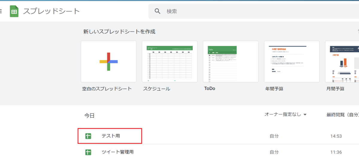359x164 pixels.
Task: Open the テスト用 spreadsheet file
Action: point(111,136)
